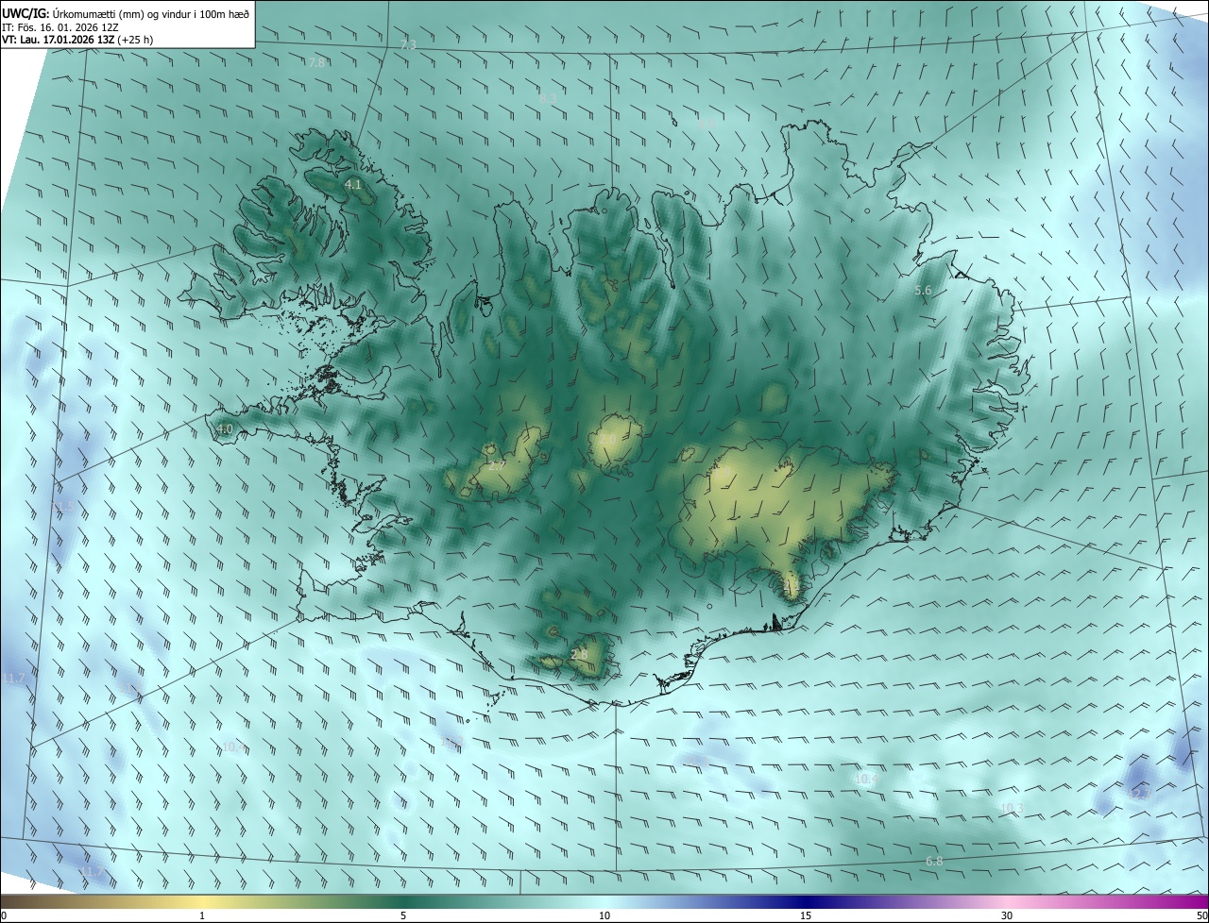Click the Westfjords value label 4.1
The height and width of the screenshot is (923, 1209).
[353, 185]
